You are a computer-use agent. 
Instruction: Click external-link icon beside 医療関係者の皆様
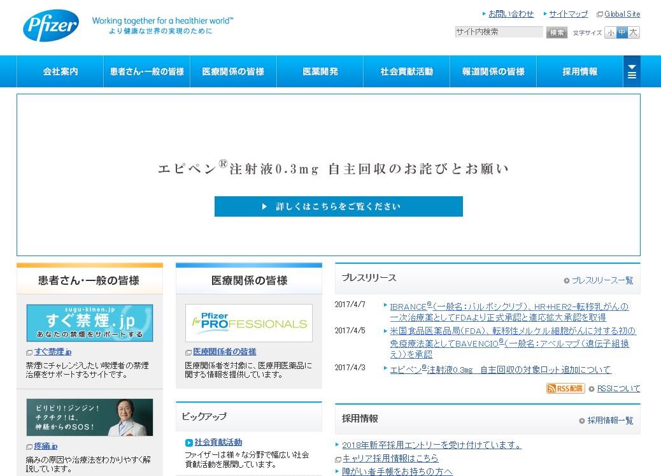pos(188,352)
